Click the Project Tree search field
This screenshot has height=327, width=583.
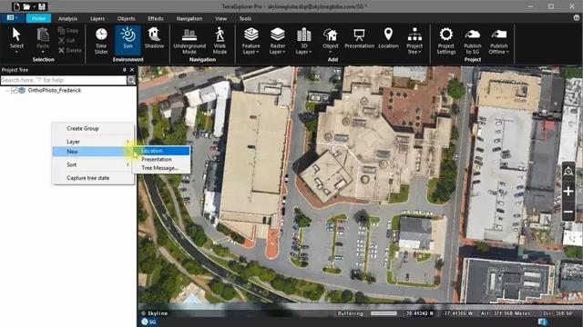click(64, 80)
